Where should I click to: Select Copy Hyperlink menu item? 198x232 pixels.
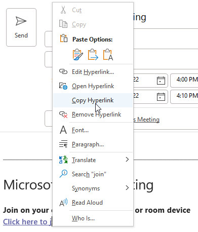pyautogui.click(x=93, y=100)
